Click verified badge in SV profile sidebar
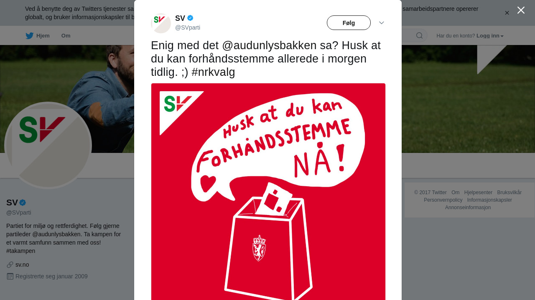This screenshot has height=300, width=535. tap(23, 202)
